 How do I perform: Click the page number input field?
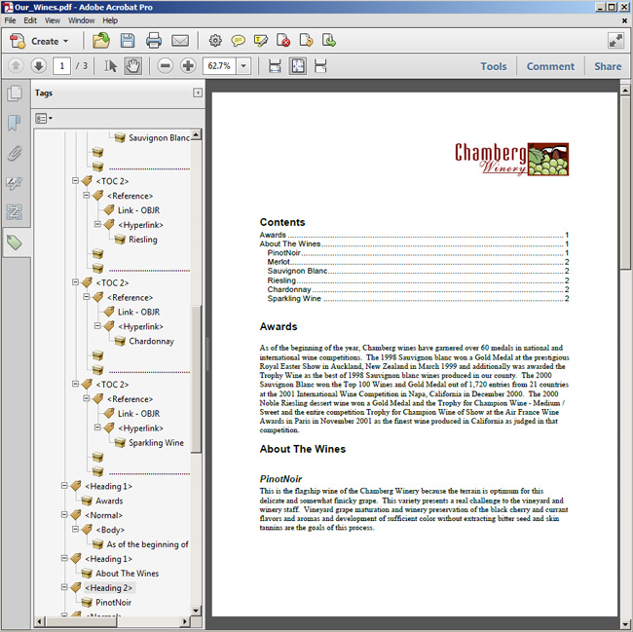pyautogui.click(x=62, y=66)
